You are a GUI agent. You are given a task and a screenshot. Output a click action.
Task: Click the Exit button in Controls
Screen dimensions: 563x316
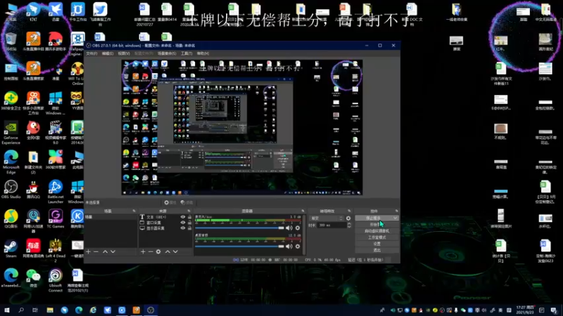[377, 250]
